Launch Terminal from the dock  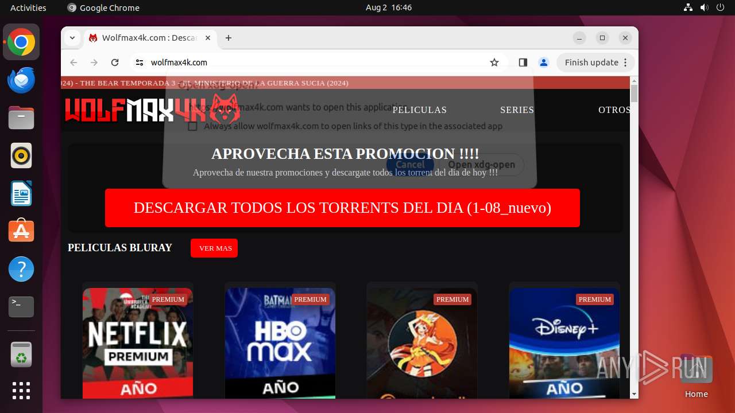click(21, 307)
